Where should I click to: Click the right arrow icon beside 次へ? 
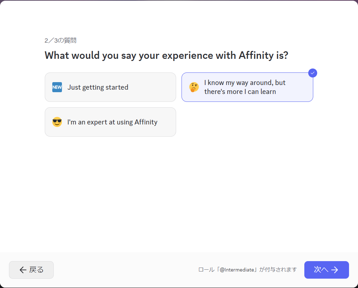click(x=335, y=270)
